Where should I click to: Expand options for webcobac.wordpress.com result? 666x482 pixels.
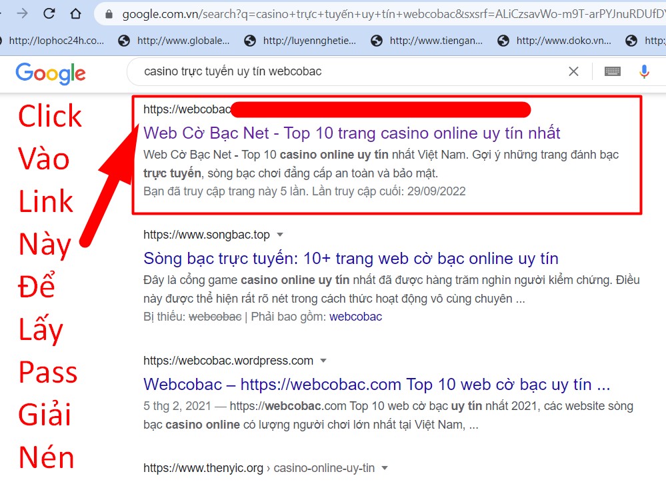pos(323,361)
